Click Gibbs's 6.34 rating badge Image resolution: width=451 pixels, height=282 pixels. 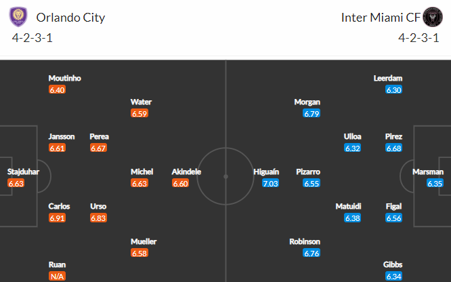point(393,277)
